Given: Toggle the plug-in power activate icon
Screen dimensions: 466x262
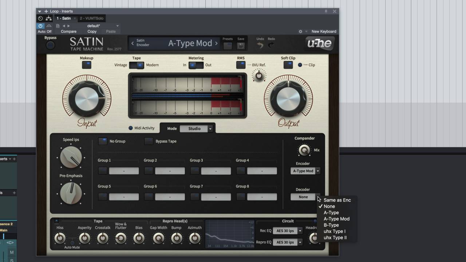Looking at the screenshot, I should pyautogui.click(x=40, y=26).
